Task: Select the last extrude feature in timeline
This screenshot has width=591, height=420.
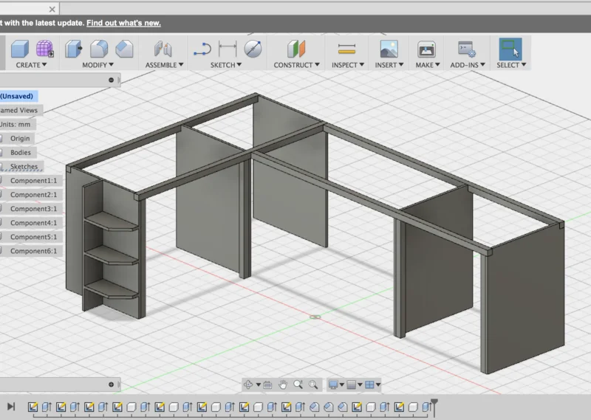Action: [427, 407]
